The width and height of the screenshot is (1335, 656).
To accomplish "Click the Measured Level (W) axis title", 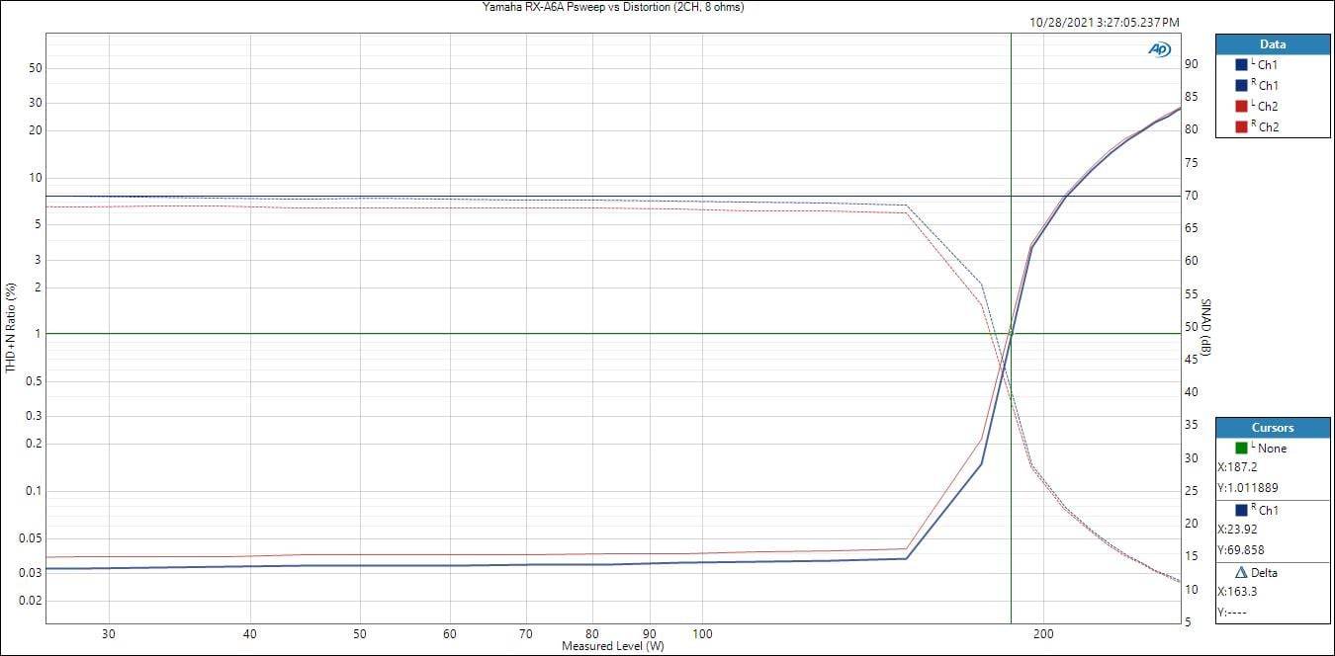I will (x=613, y=646).
